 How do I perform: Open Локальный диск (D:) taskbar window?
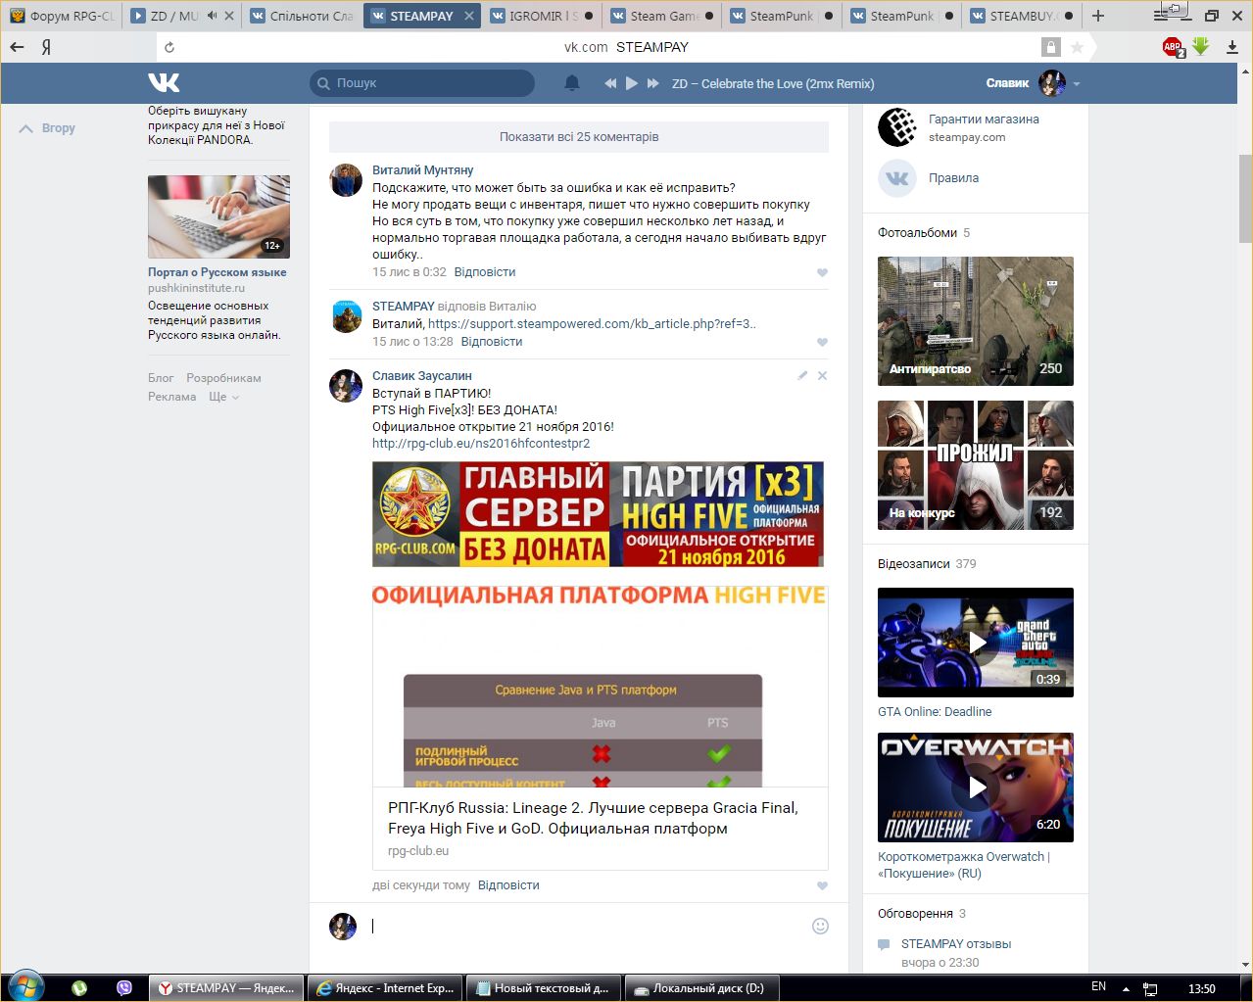(x=703, y=988)
